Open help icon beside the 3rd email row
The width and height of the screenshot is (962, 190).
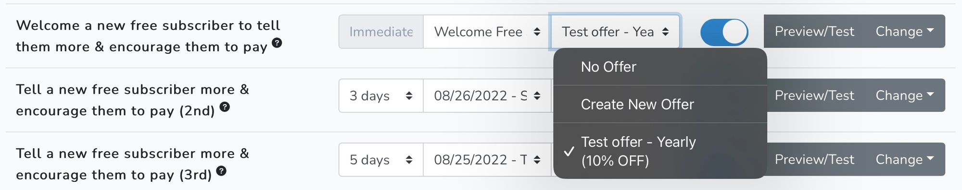coord(221,171)
